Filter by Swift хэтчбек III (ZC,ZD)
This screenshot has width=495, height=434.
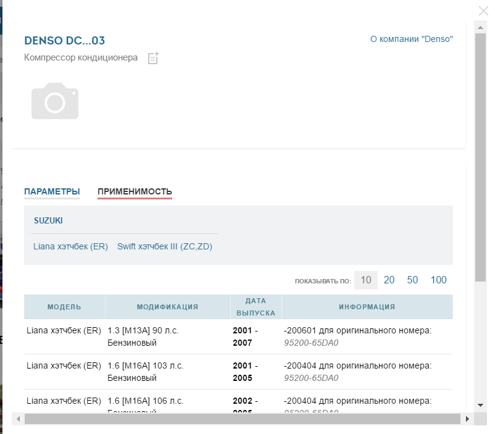pyautogui.click(x=164, y=246)
